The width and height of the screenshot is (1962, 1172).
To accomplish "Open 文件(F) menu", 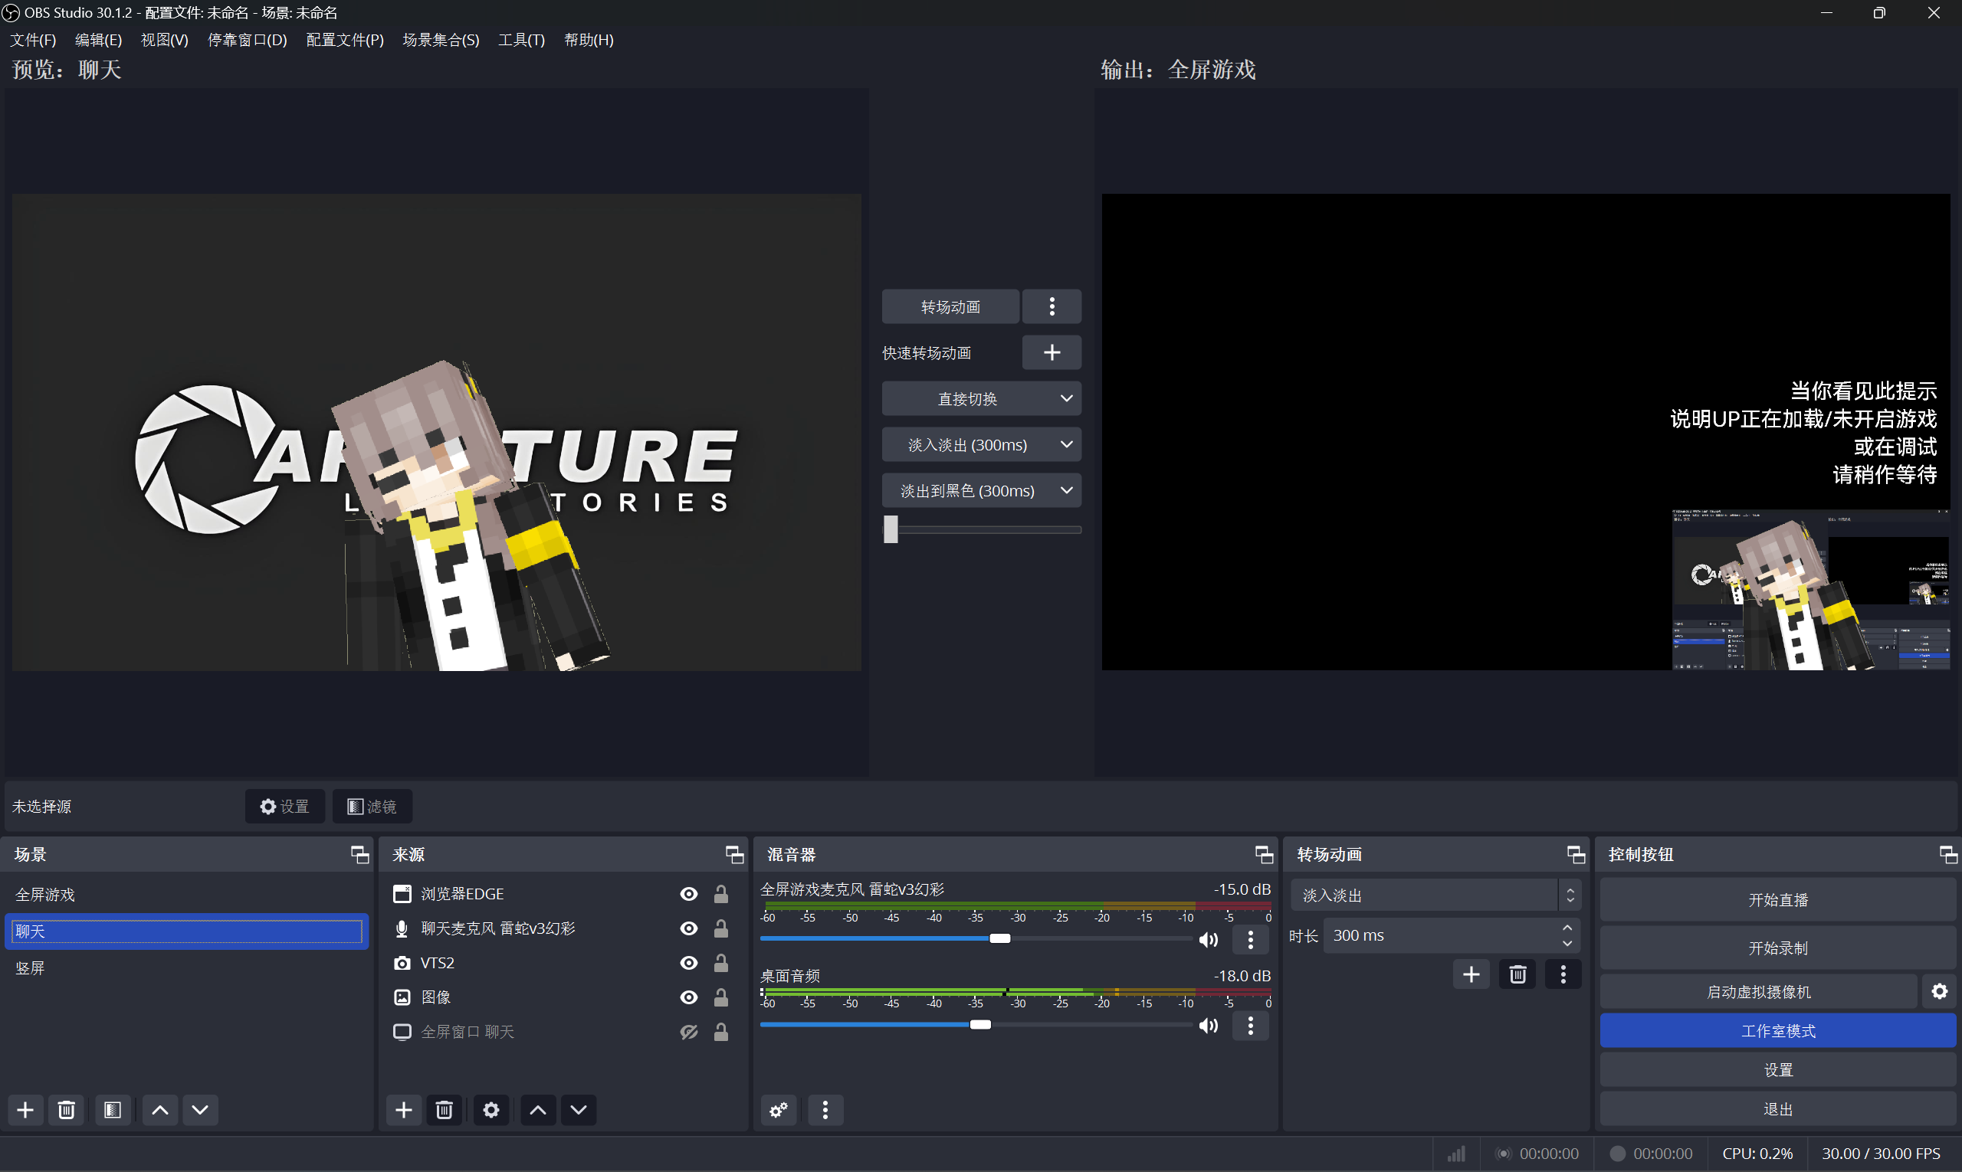I will tap(33, 40).
